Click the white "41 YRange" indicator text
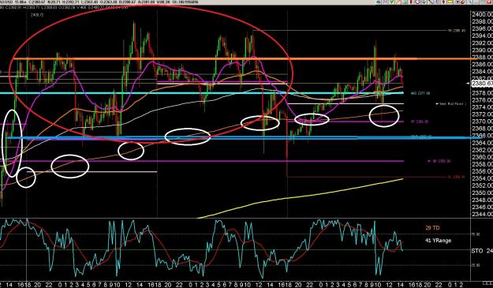Screen dimensions: 493x288 tap(438, 241)
